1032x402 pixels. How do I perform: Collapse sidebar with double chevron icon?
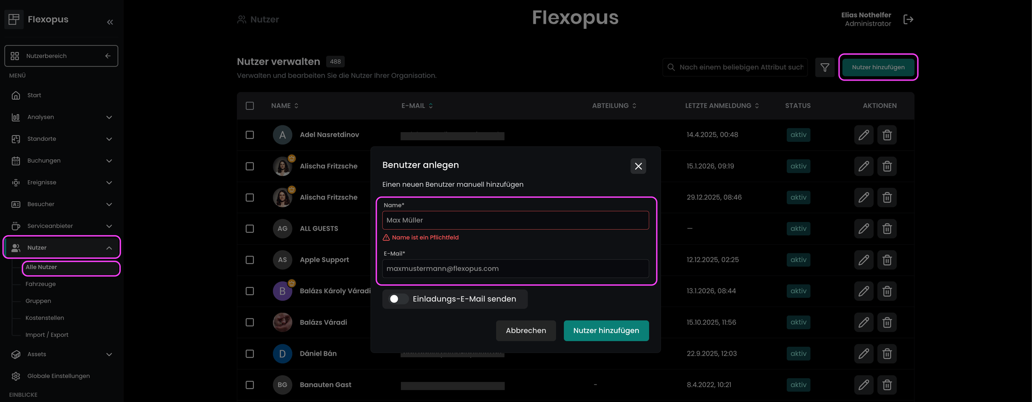[110, 22]
